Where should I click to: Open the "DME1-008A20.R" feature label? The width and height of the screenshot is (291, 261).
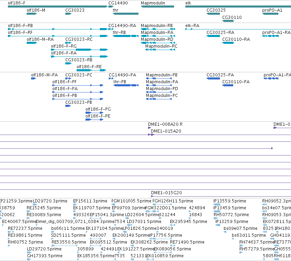click(165, 124)
